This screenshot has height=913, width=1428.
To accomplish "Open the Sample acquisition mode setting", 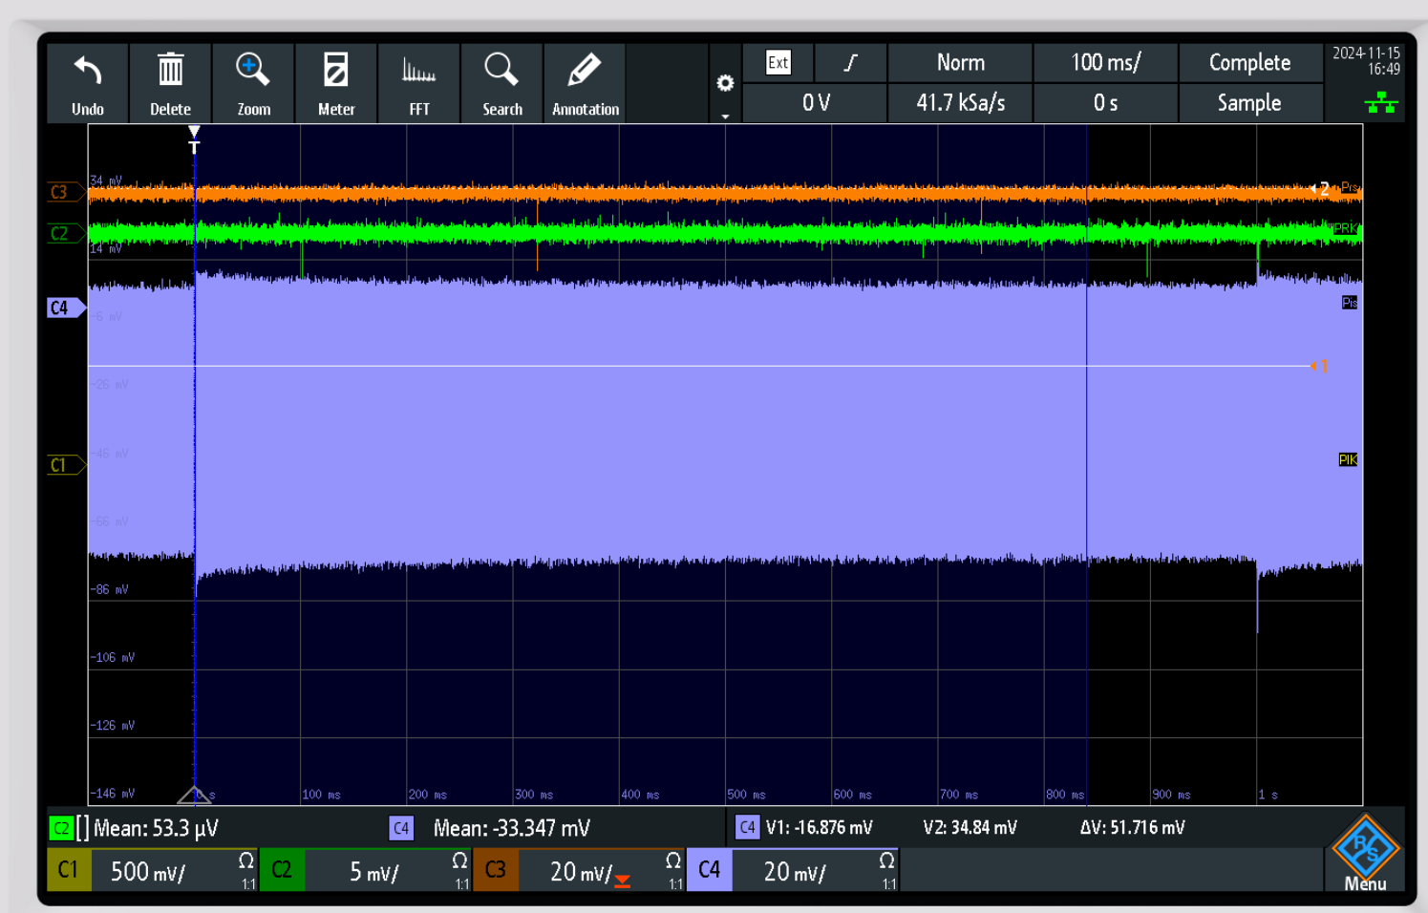I will tap(1249, 103).
